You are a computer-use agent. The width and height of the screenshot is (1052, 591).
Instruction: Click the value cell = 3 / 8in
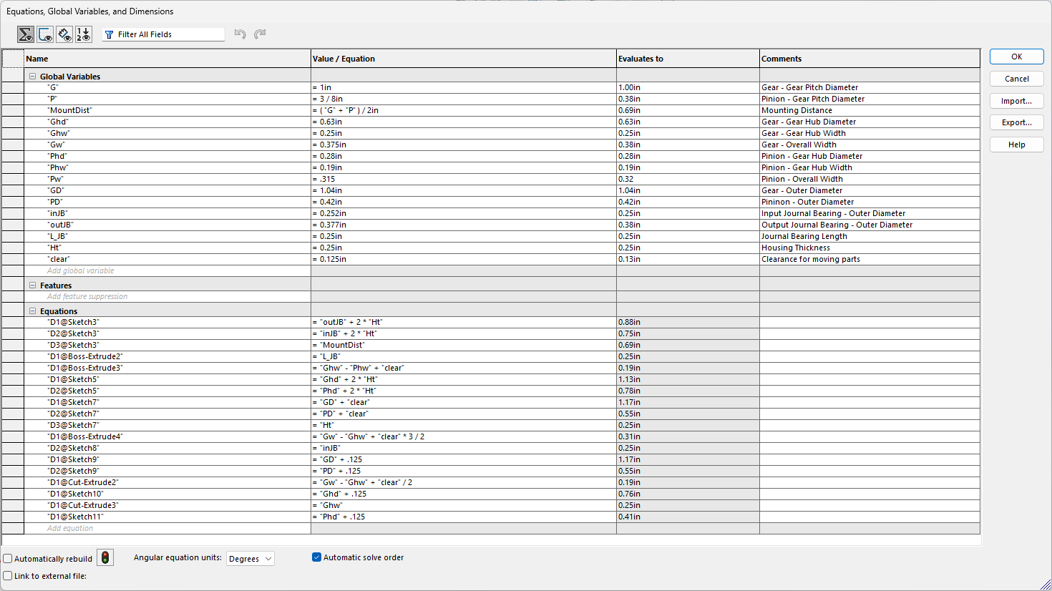click(464, 99)
